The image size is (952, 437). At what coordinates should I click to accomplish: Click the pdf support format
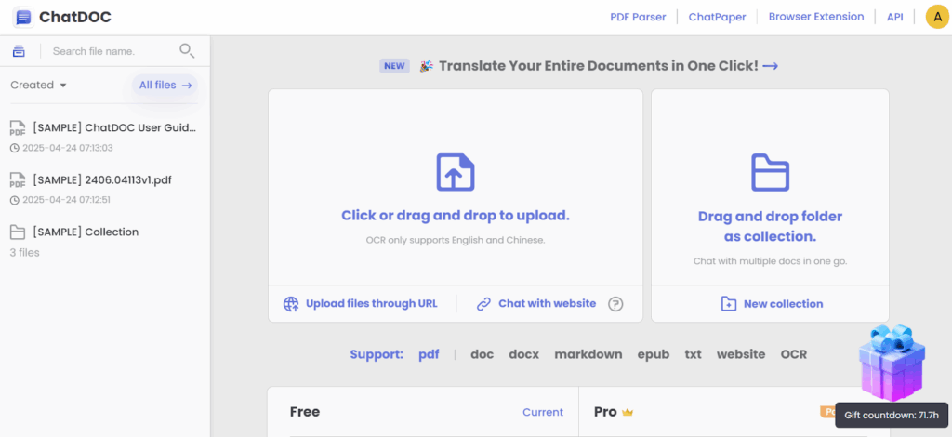pos(429,354)
